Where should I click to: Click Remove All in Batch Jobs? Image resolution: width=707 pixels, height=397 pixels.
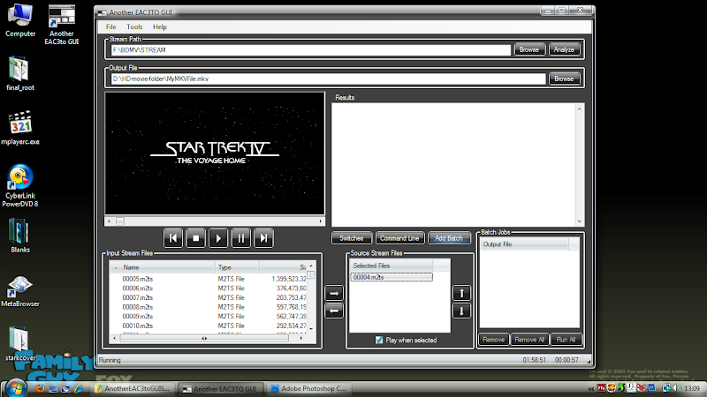pyautogui.click(x=529, y=340)
